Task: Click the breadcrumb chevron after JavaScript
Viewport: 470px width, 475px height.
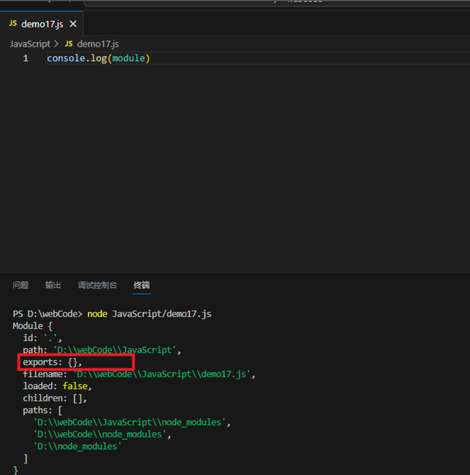Action: tap(57, 44)
